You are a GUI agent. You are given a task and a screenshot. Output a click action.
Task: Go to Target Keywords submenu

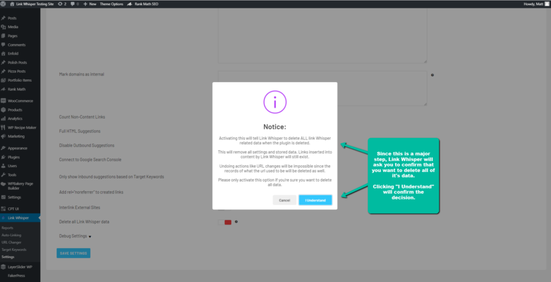pyautogui.click(x=14, y=250)
